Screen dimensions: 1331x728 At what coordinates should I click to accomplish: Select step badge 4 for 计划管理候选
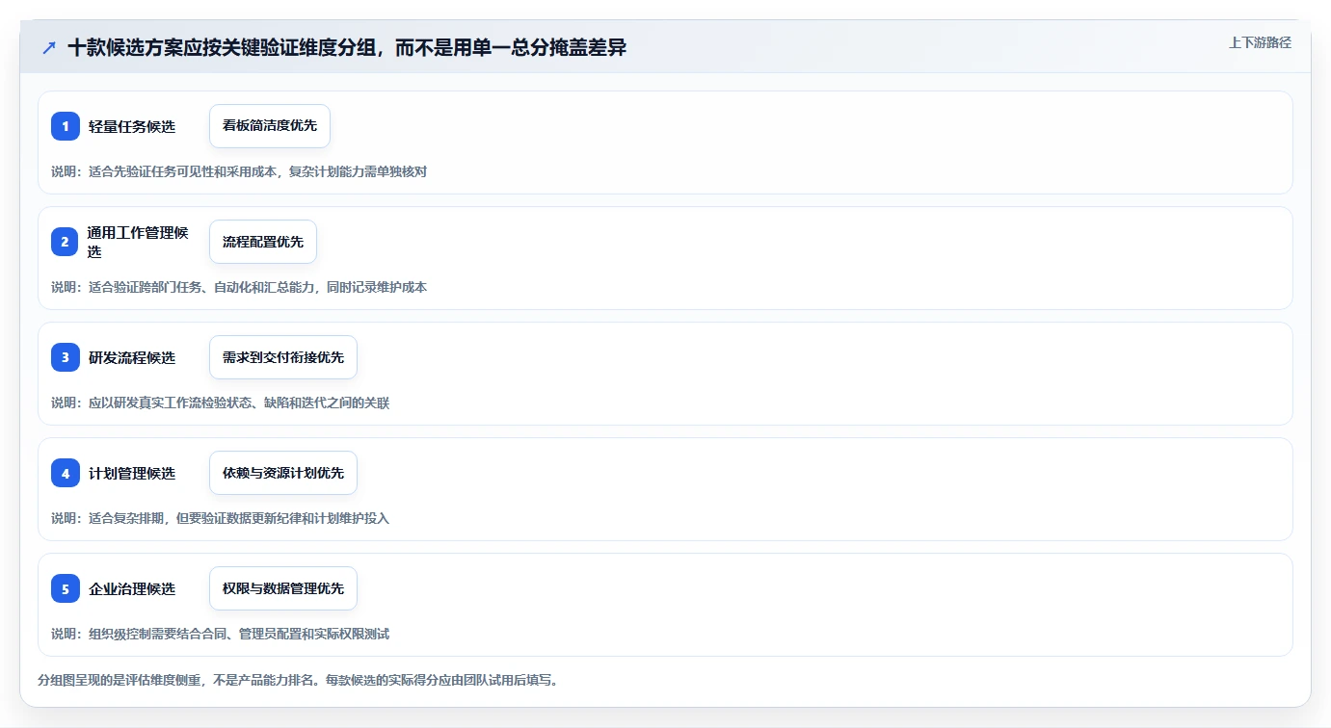click(66, 473)
